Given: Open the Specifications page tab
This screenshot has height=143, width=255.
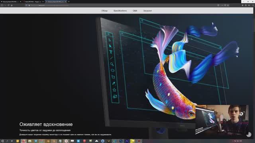Looking at the screenshot, I should pos(120,11).
